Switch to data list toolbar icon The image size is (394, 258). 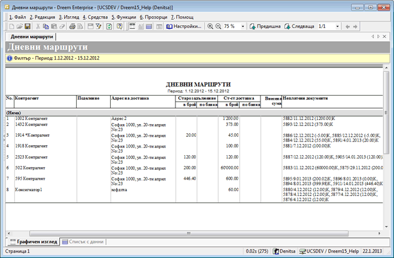click(148, 26)
